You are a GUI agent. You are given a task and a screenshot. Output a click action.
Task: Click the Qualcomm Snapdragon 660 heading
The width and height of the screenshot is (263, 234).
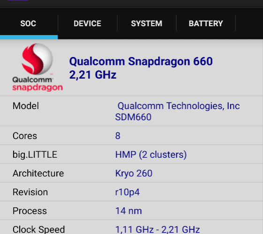coord(141,61)
